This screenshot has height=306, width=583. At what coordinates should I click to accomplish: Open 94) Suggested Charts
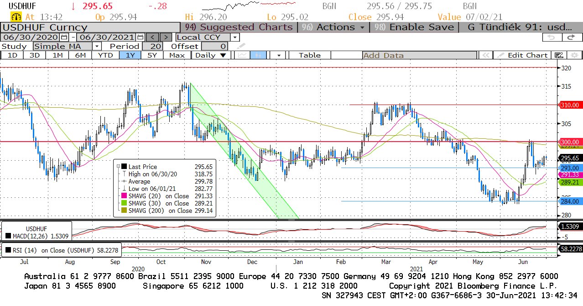[239, 27]
